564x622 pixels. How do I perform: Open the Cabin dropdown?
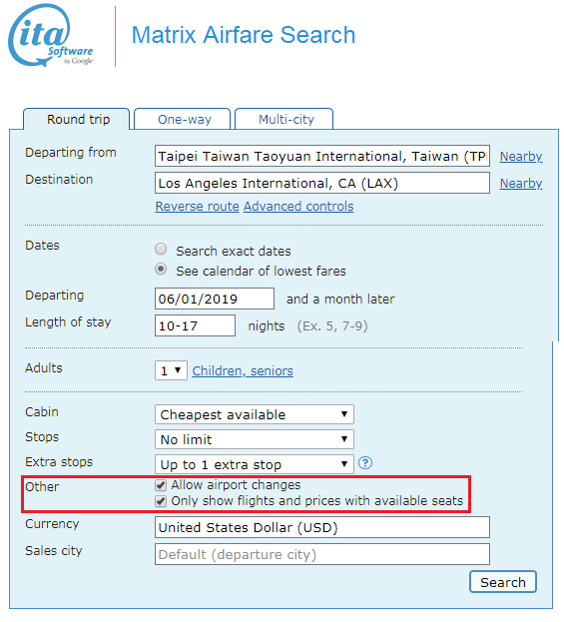(255, 414)
